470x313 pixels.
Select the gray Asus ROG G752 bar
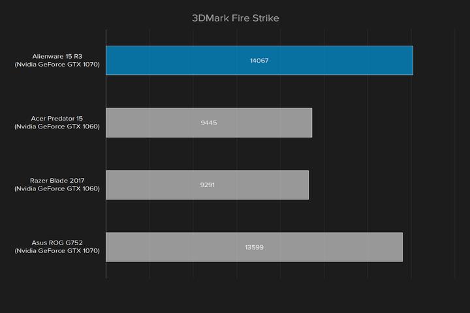[183, 247]
